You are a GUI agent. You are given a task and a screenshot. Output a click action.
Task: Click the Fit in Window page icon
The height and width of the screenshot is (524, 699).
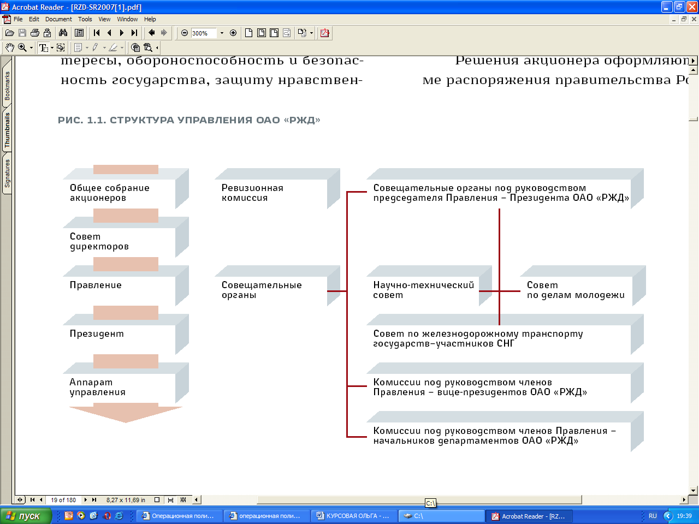point(262,33)
